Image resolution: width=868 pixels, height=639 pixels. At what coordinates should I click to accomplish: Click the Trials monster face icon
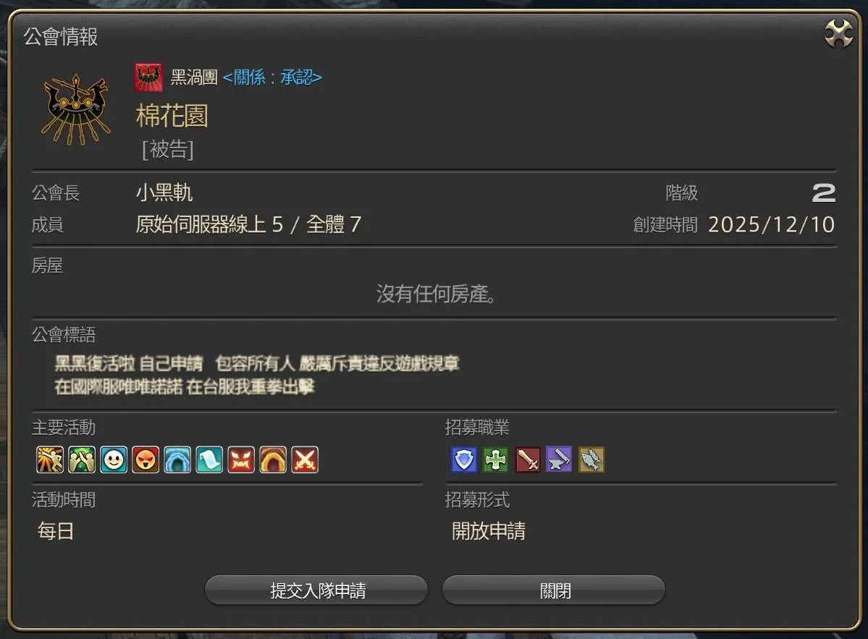point(241,460)
